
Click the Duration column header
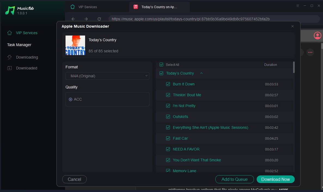(x=271, y=65)
